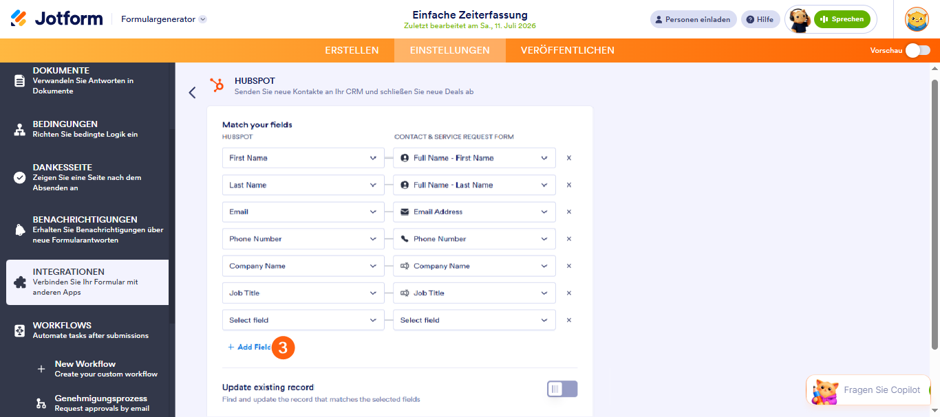This screenshot has width=940, height=417.
Task: Open HubSpot Email dropdown
Action: (x=303, y=212)
